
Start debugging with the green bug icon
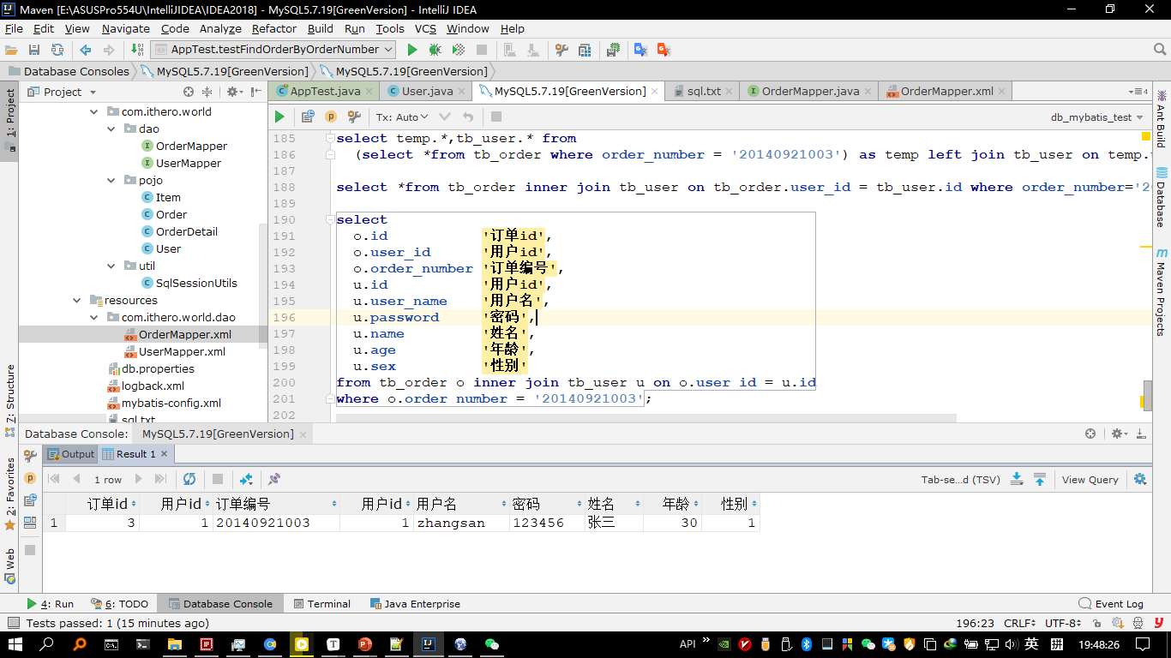click(435, 50)
